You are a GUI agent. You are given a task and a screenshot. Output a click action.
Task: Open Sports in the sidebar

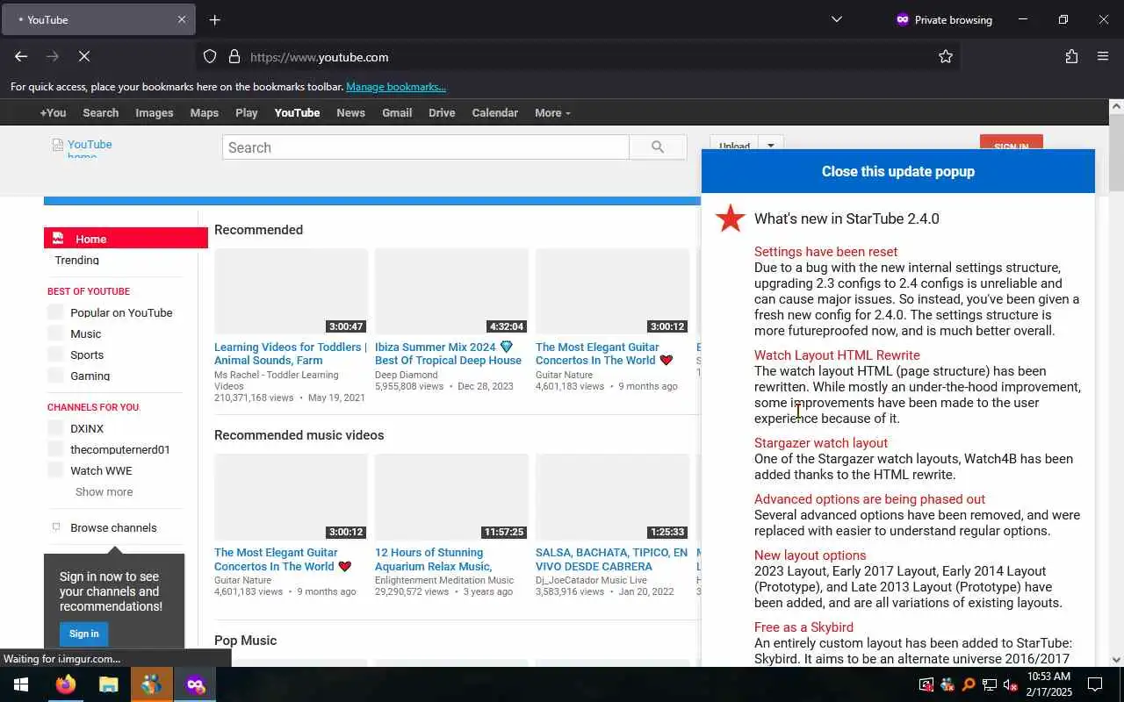(x=87, y=355)
